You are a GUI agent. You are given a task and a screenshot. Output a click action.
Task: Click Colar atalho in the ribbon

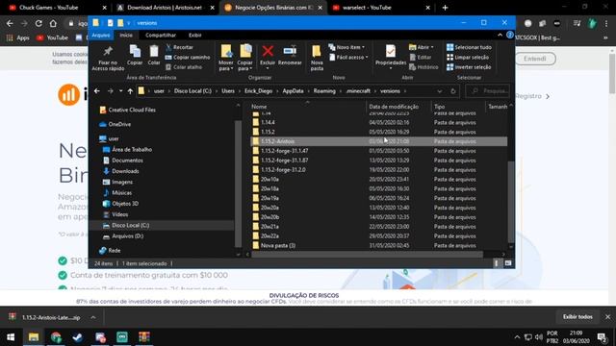[x=184, y=67]
